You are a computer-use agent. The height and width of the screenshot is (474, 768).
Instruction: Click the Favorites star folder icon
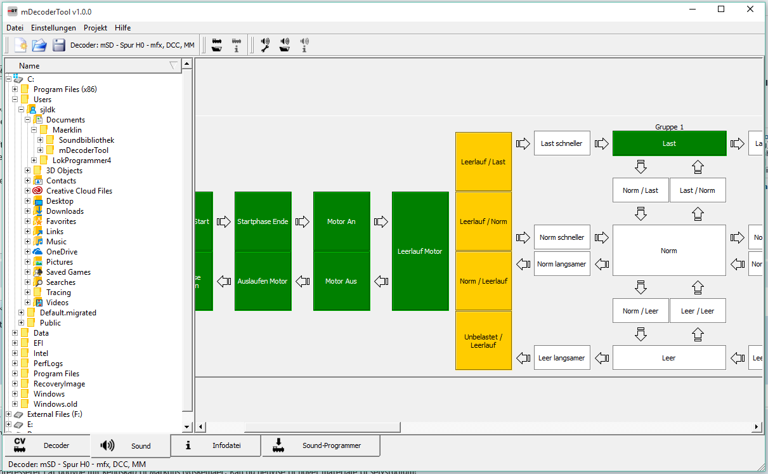tap(37, 221)
